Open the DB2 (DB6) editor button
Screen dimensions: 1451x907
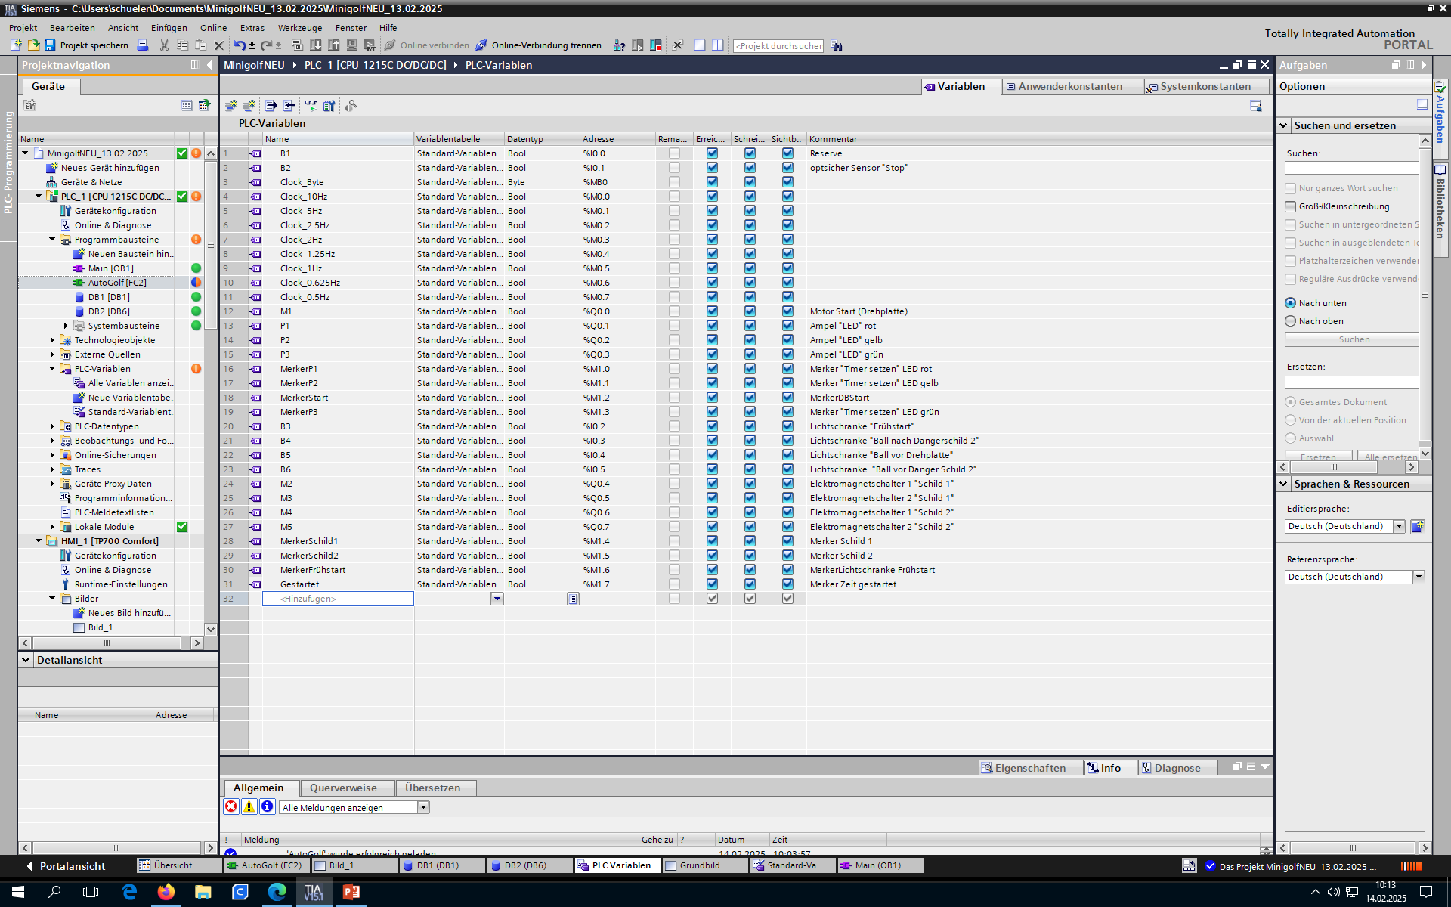[x=524, y=865]
